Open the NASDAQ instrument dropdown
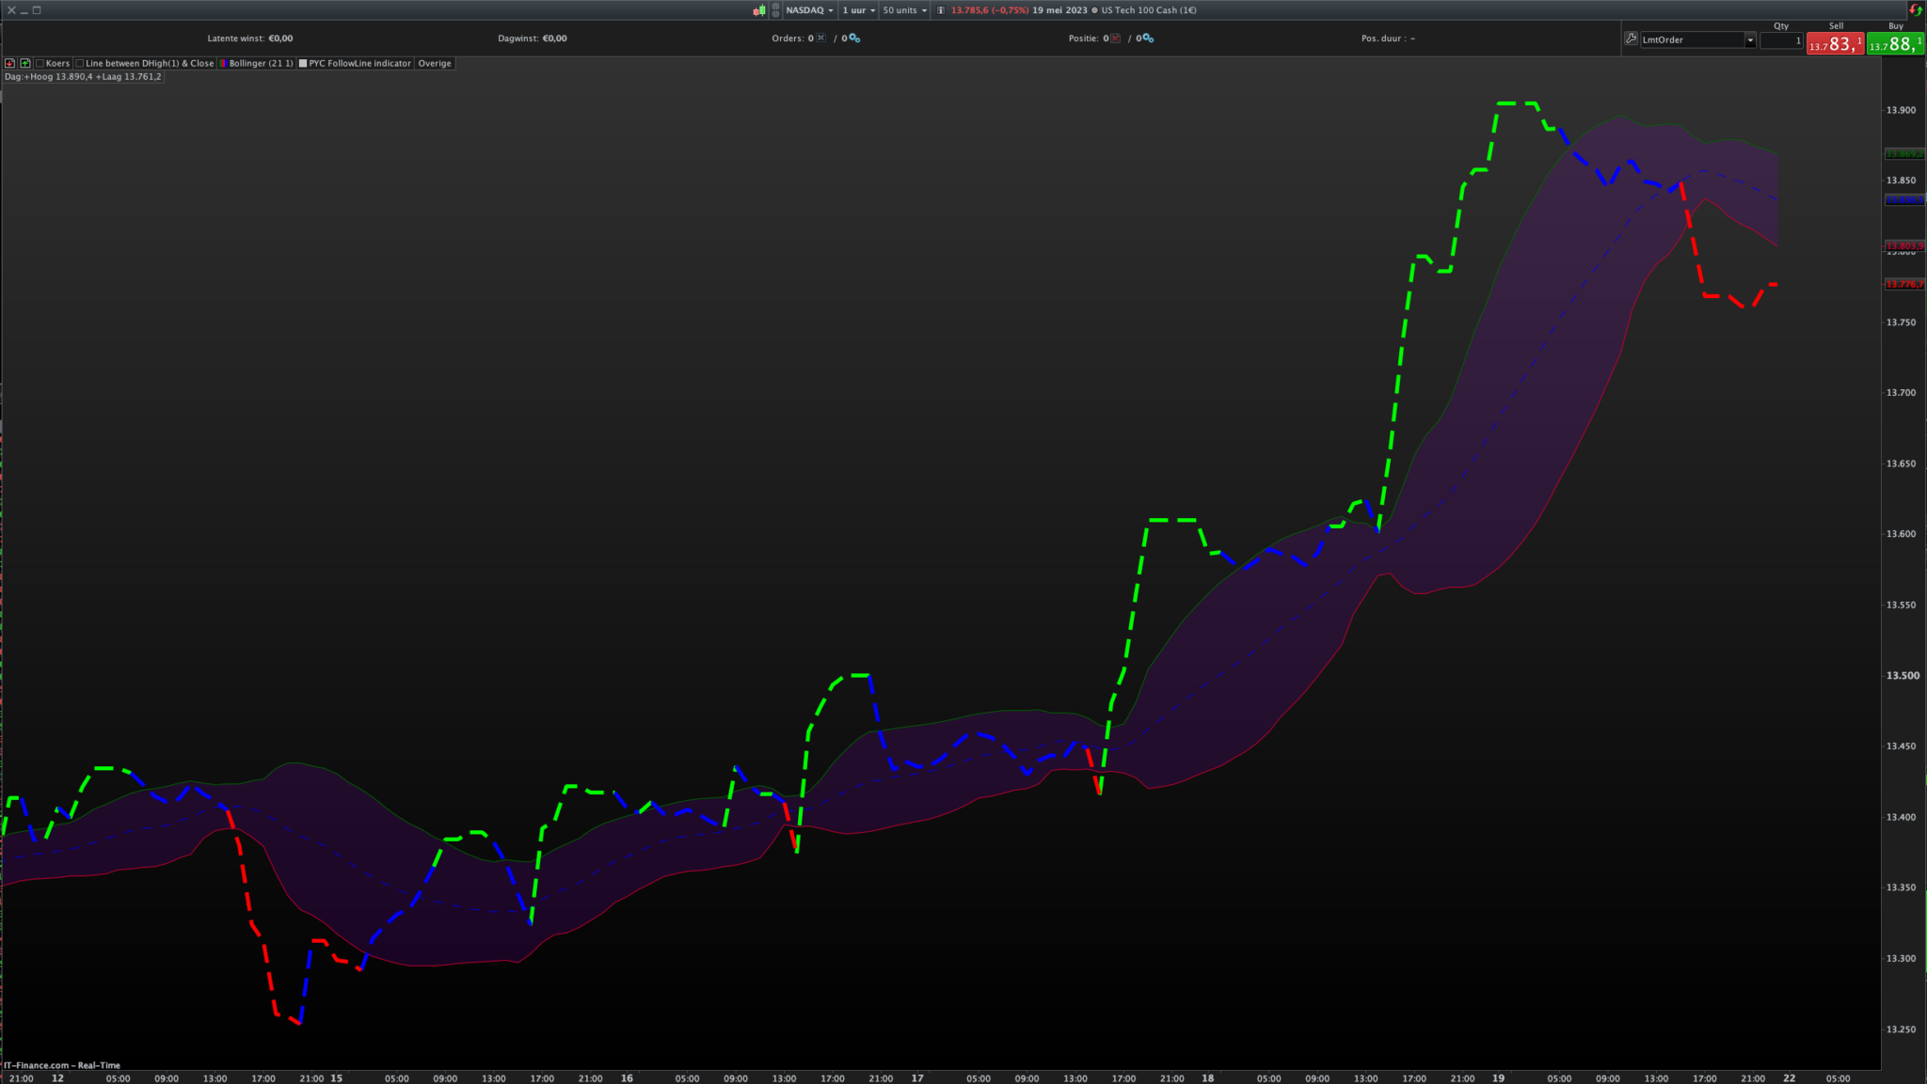Screen dimensions: 1927x1084 pos(809,10)
